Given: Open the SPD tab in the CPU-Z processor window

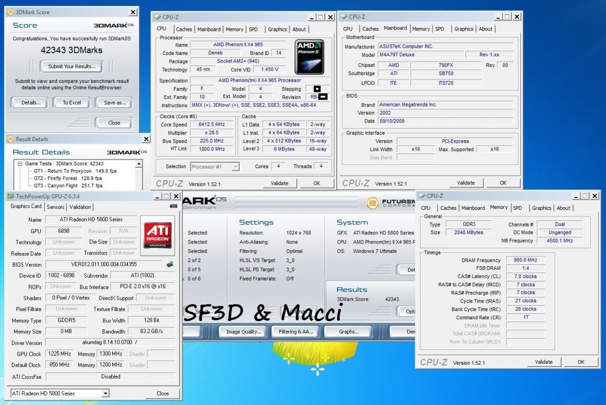Looking at the screenshot, I should coord(253,29).
